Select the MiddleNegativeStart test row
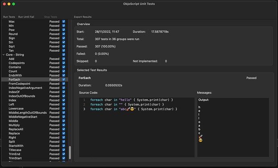The image size is (278, 168). point(35,117)
